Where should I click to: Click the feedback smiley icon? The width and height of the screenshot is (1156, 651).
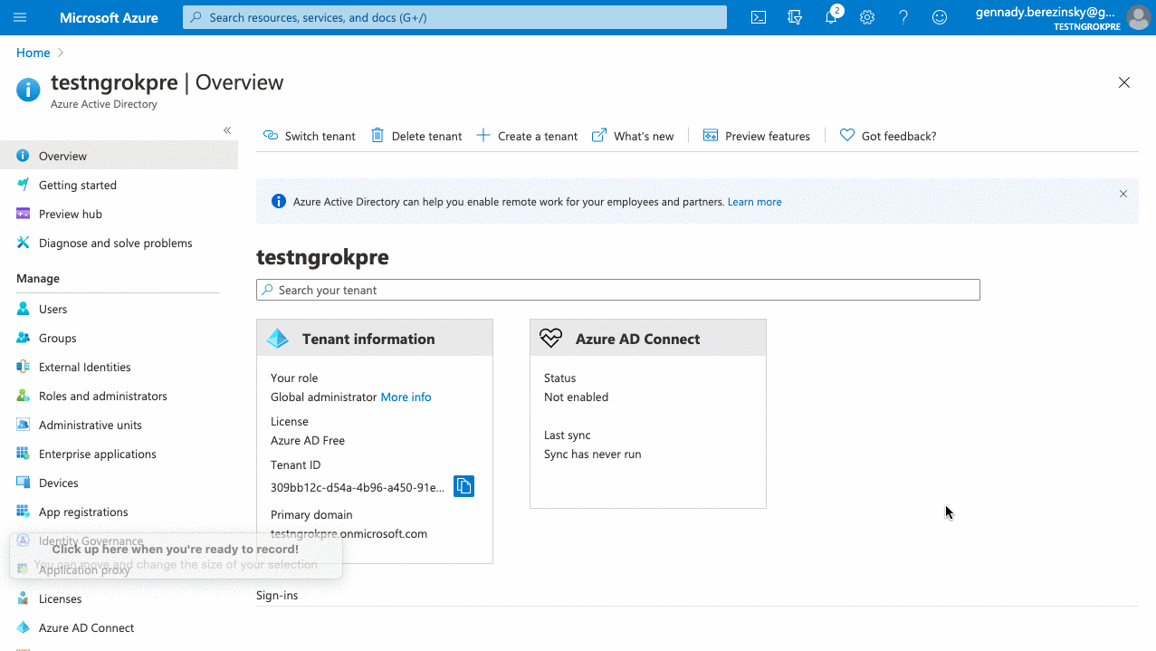point(940,17)
